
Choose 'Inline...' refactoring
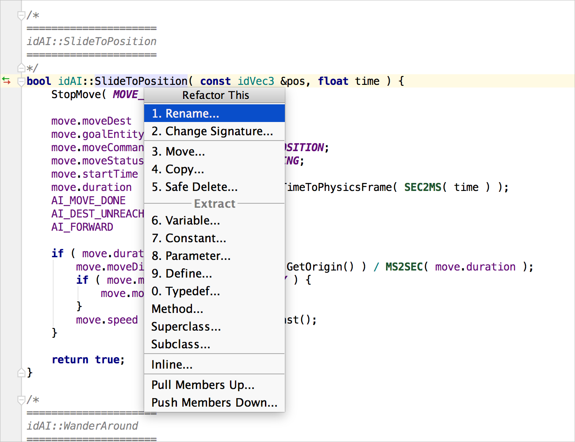tap(215, 365)
